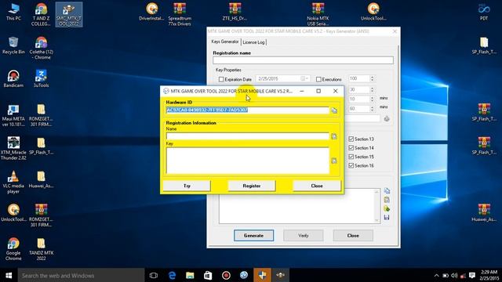Open VLC media player desktop icon

point(13,182)
